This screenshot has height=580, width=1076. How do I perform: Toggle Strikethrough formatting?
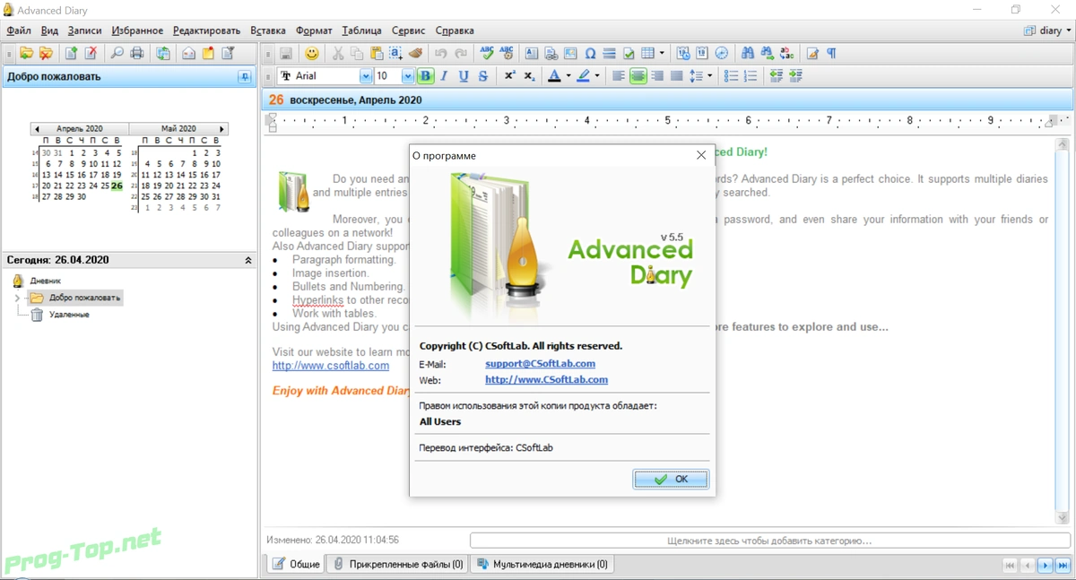pyautogui.click(x=483, y=76)
